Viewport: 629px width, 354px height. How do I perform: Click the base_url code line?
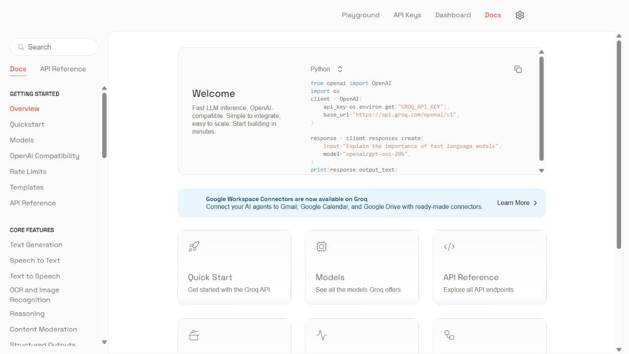[391, 115]
